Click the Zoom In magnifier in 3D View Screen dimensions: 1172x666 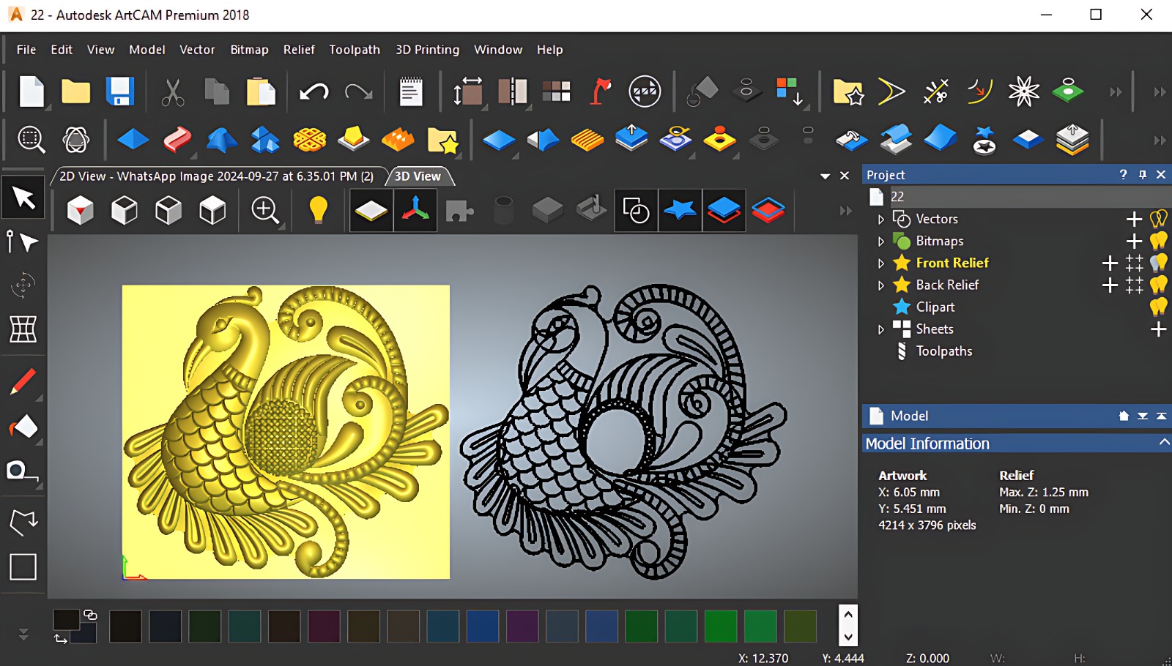265,211
